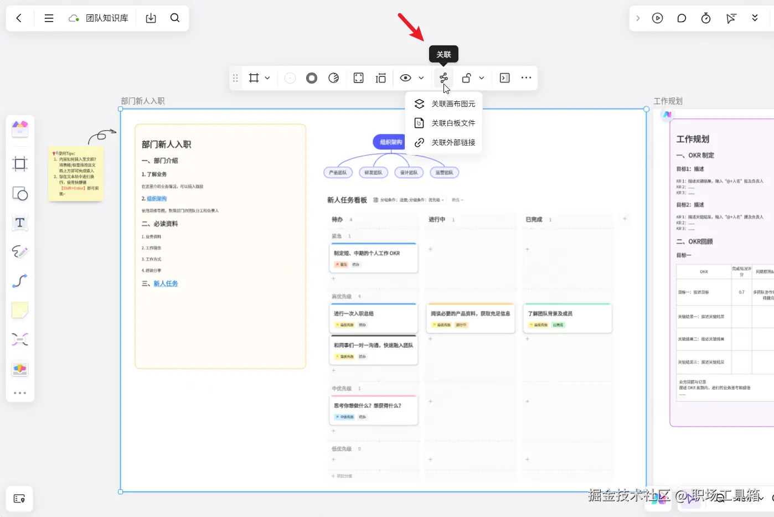Select the sticky note tool
The height and width of the screenshot is (517, 774).
point(20,310)
